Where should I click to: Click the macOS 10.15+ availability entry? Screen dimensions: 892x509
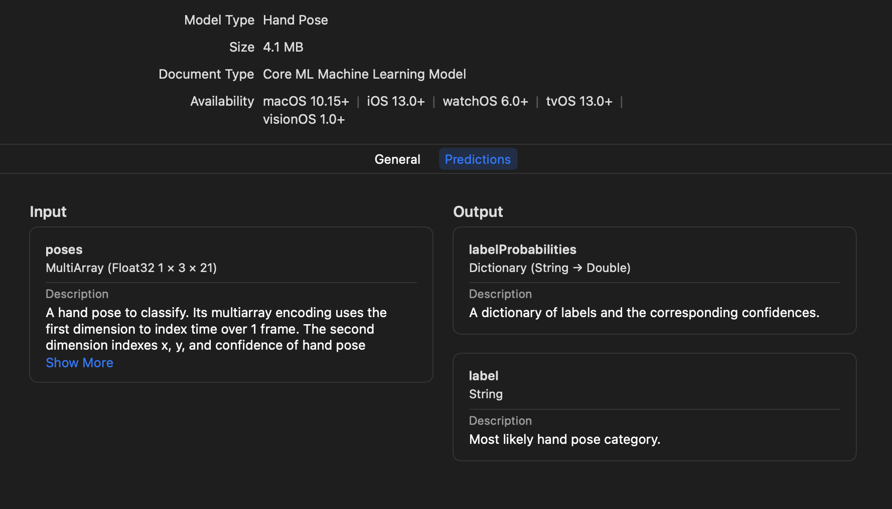306,101
